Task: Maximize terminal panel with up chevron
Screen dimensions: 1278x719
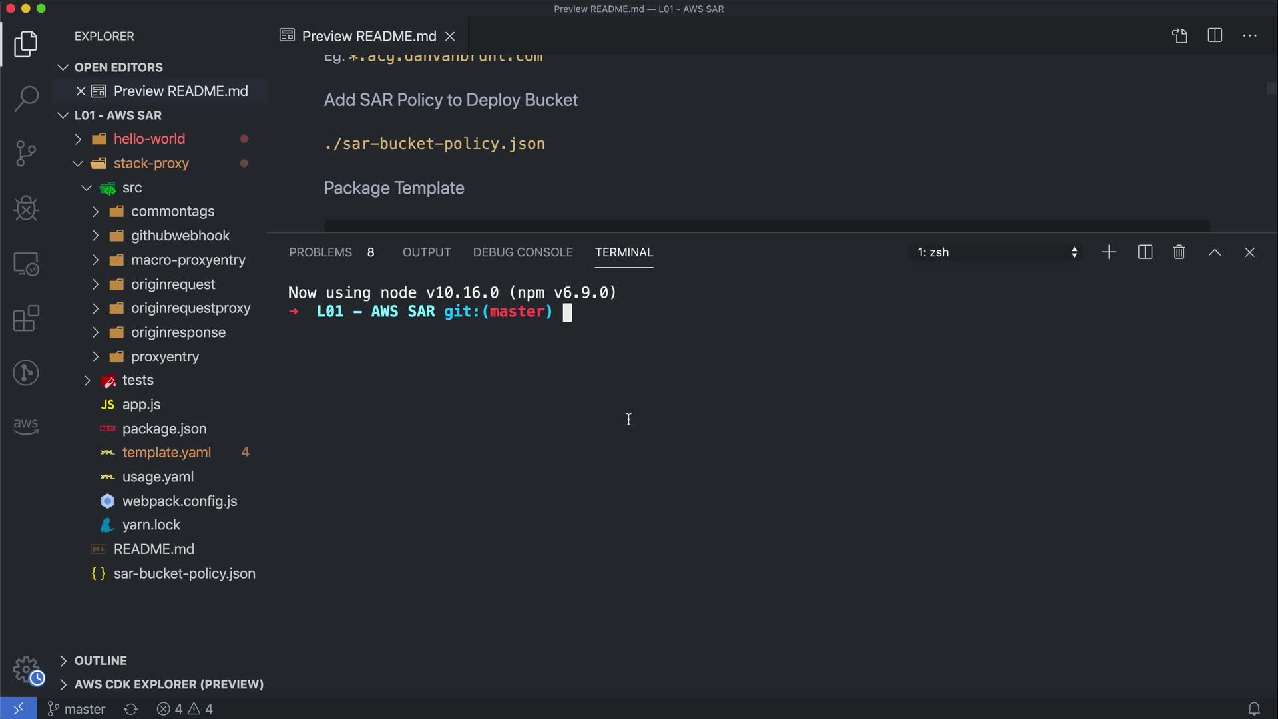Action: coord(1214,252)
